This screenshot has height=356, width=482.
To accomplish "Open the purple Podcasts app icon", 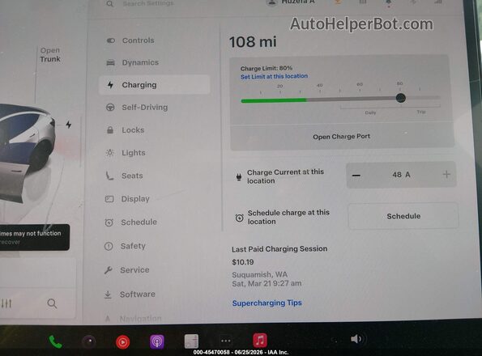I will point(157,341).
